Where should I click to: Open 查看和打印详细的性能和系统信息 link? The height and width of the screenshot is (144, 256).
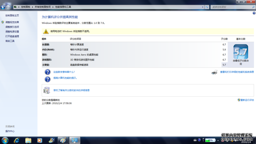point(237,72)
